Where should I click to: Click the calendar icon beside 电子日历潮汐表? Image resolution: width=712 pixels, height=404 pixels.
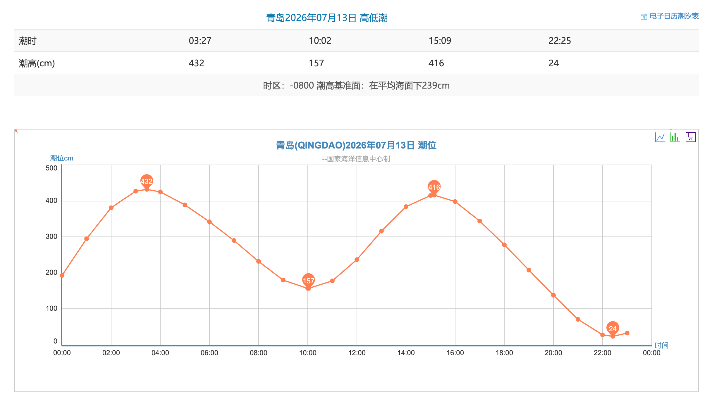click(644, 17)
